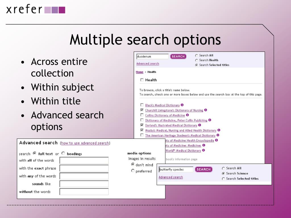Click the xrefer logo

(x=36, y=9)
